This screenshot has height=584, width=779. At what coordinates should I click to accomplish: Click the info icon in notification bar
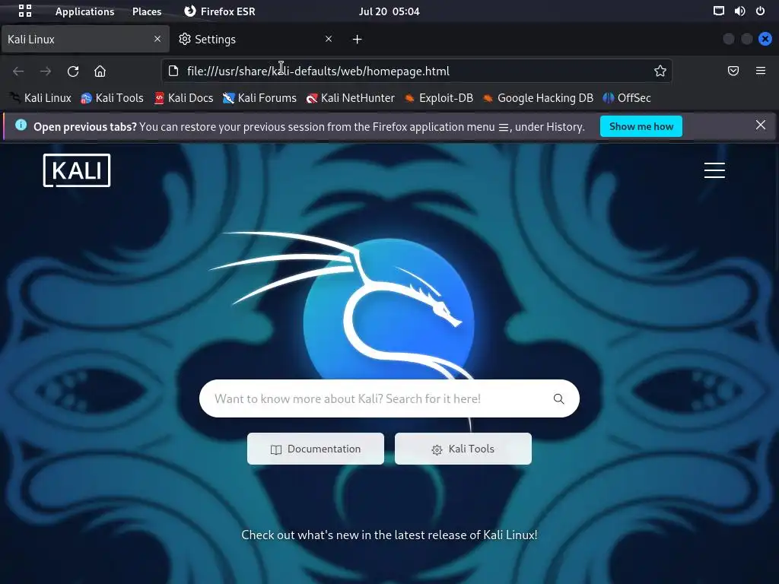click(21, 125)
